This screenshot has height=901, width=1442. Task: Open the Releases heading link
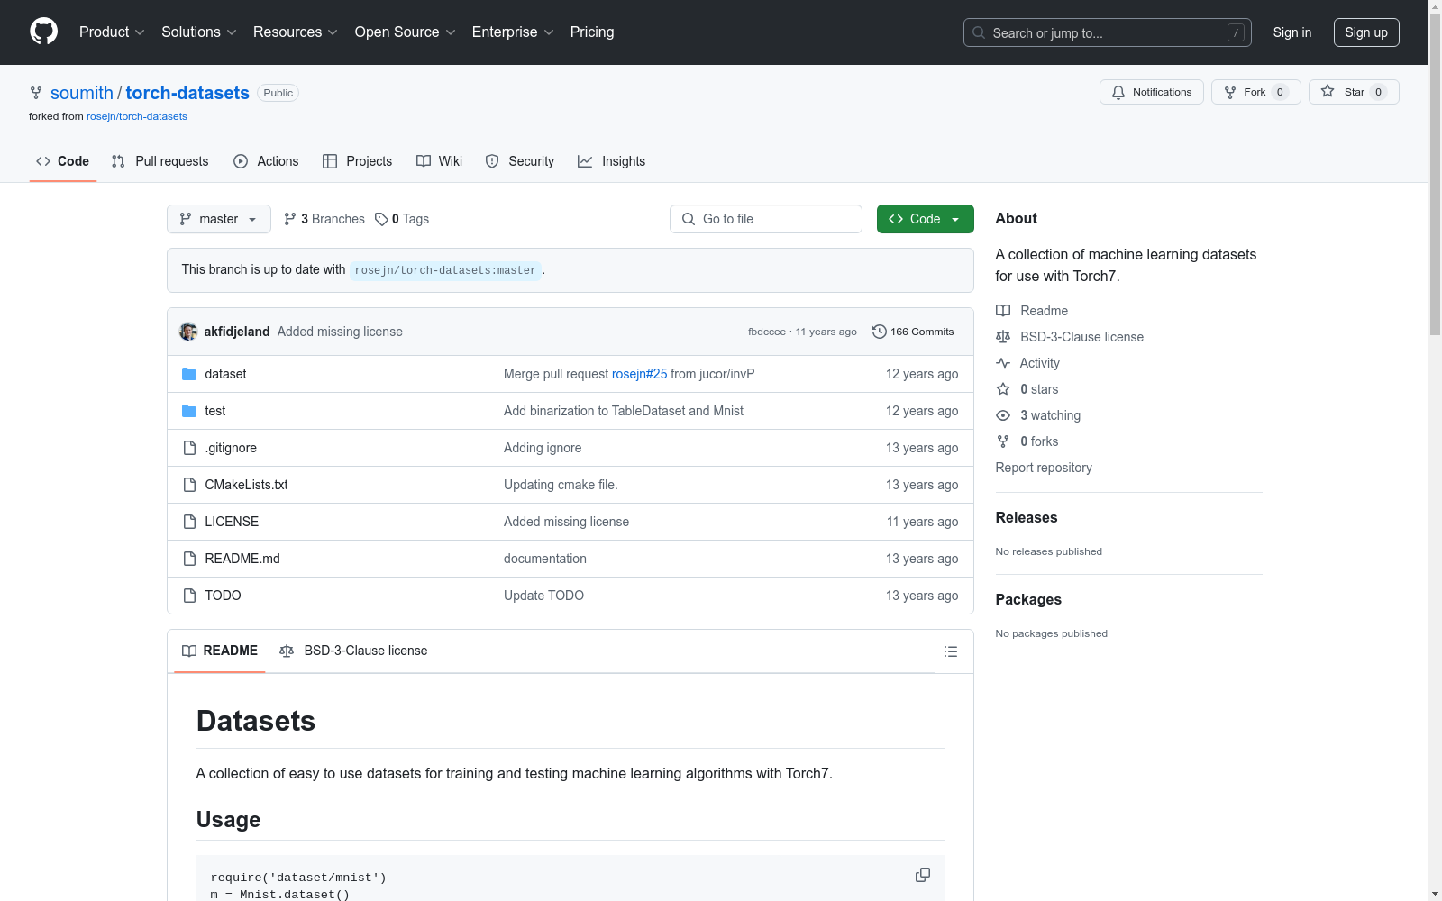(1027, 517)
